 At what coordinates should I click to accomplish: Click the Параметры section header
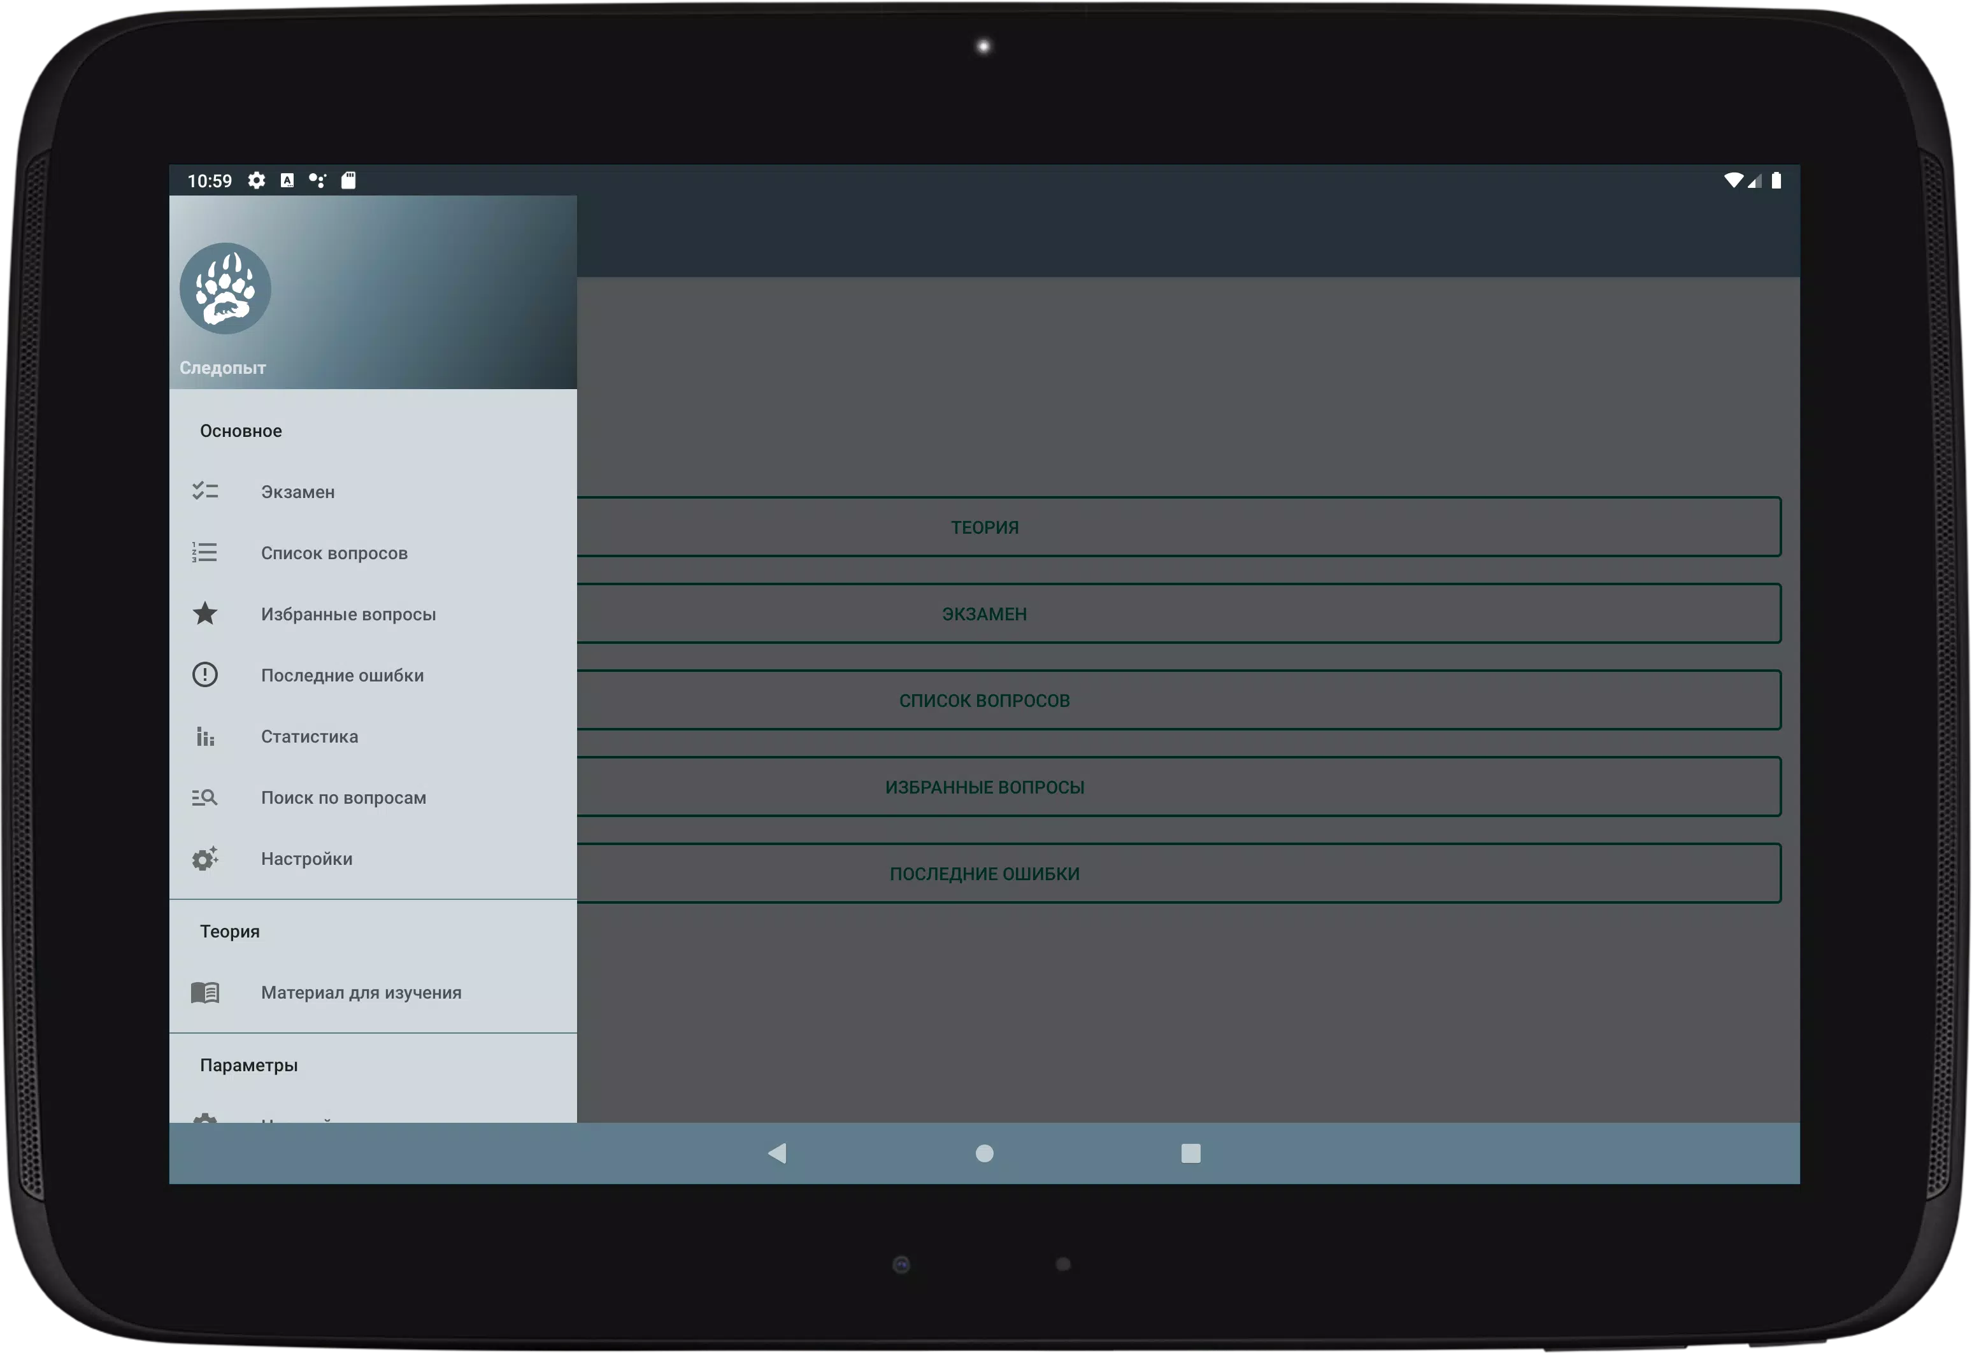248,1065
